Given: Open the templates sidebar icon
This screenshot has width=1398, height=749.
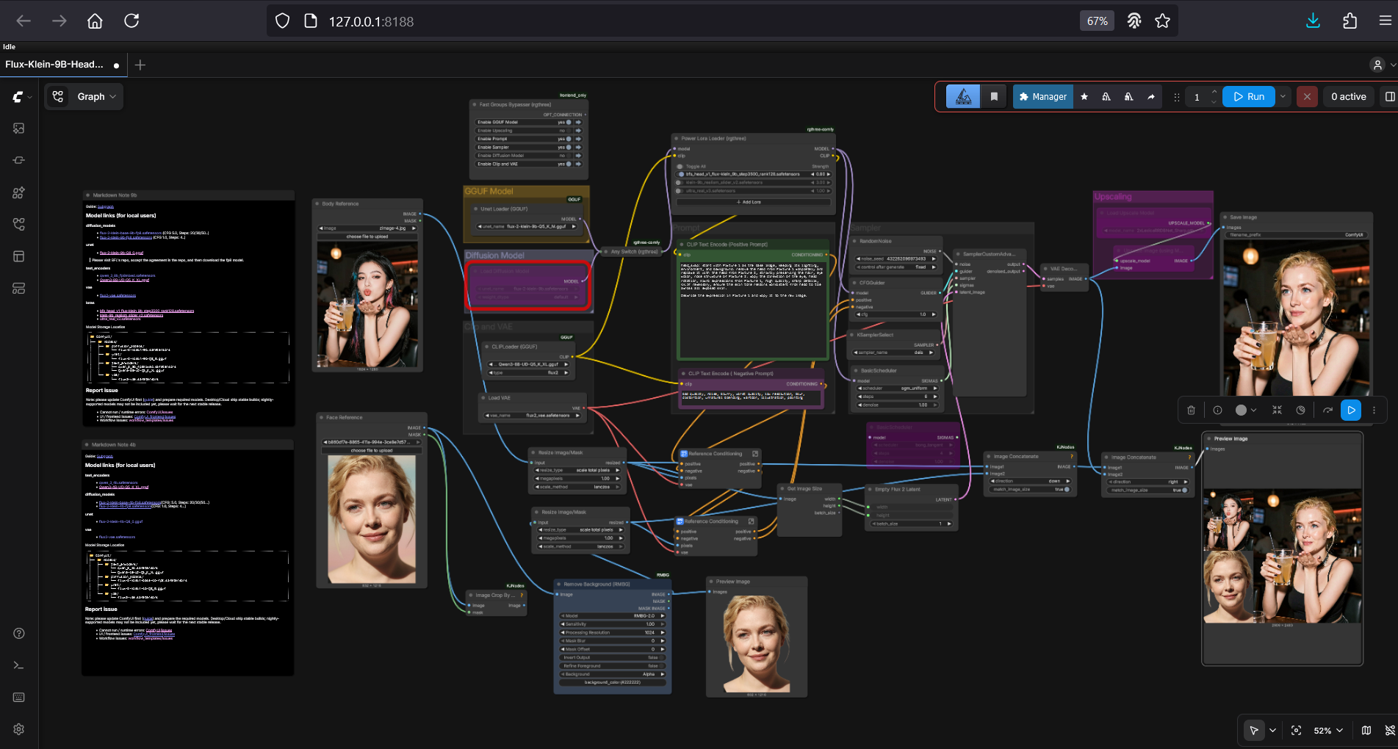Looking at the screenshot, I should [19, 288].
